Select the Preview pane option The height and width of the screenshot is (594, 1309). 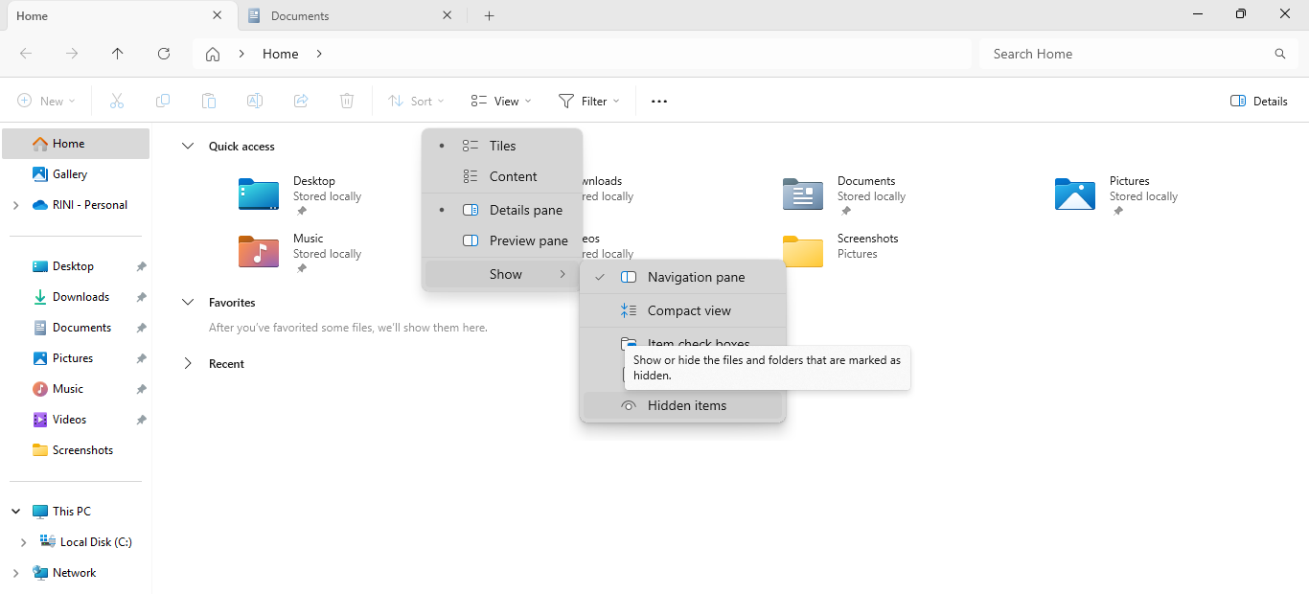(x=528, y=240)
